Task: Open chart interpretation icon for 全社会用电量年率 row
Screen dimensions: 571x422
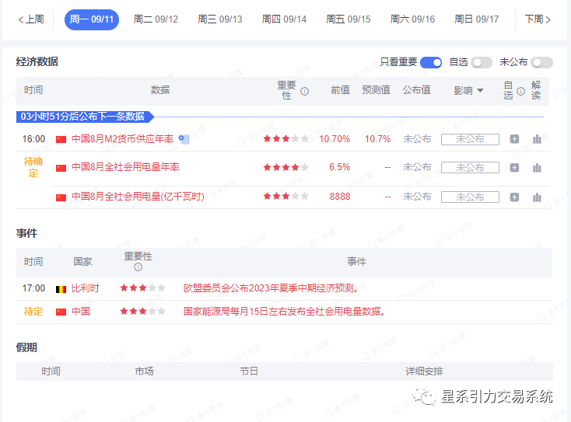Action: tap(537, 168)
